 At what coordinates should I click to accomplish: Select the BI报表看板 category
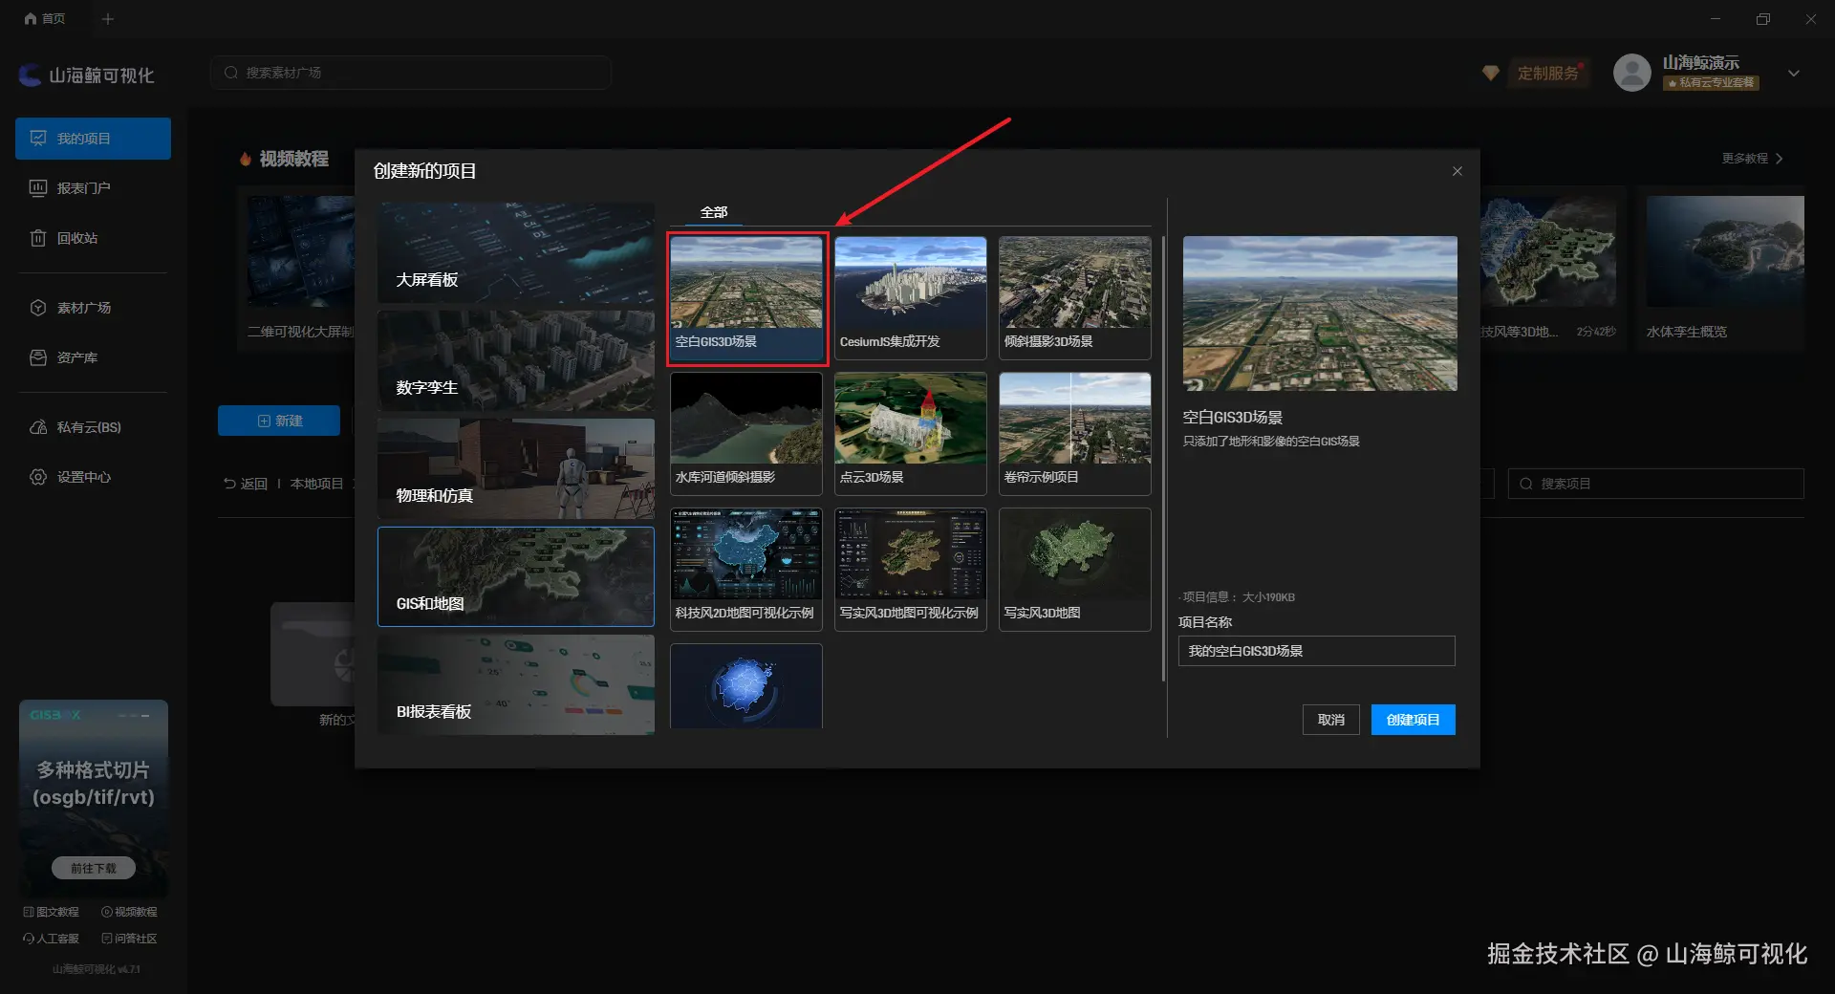click(516, 684)
